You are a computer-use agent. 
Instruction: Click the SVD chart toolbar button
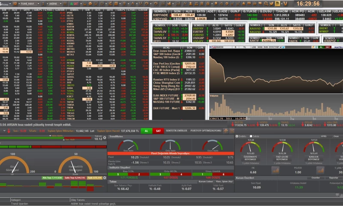pos(266,46)
